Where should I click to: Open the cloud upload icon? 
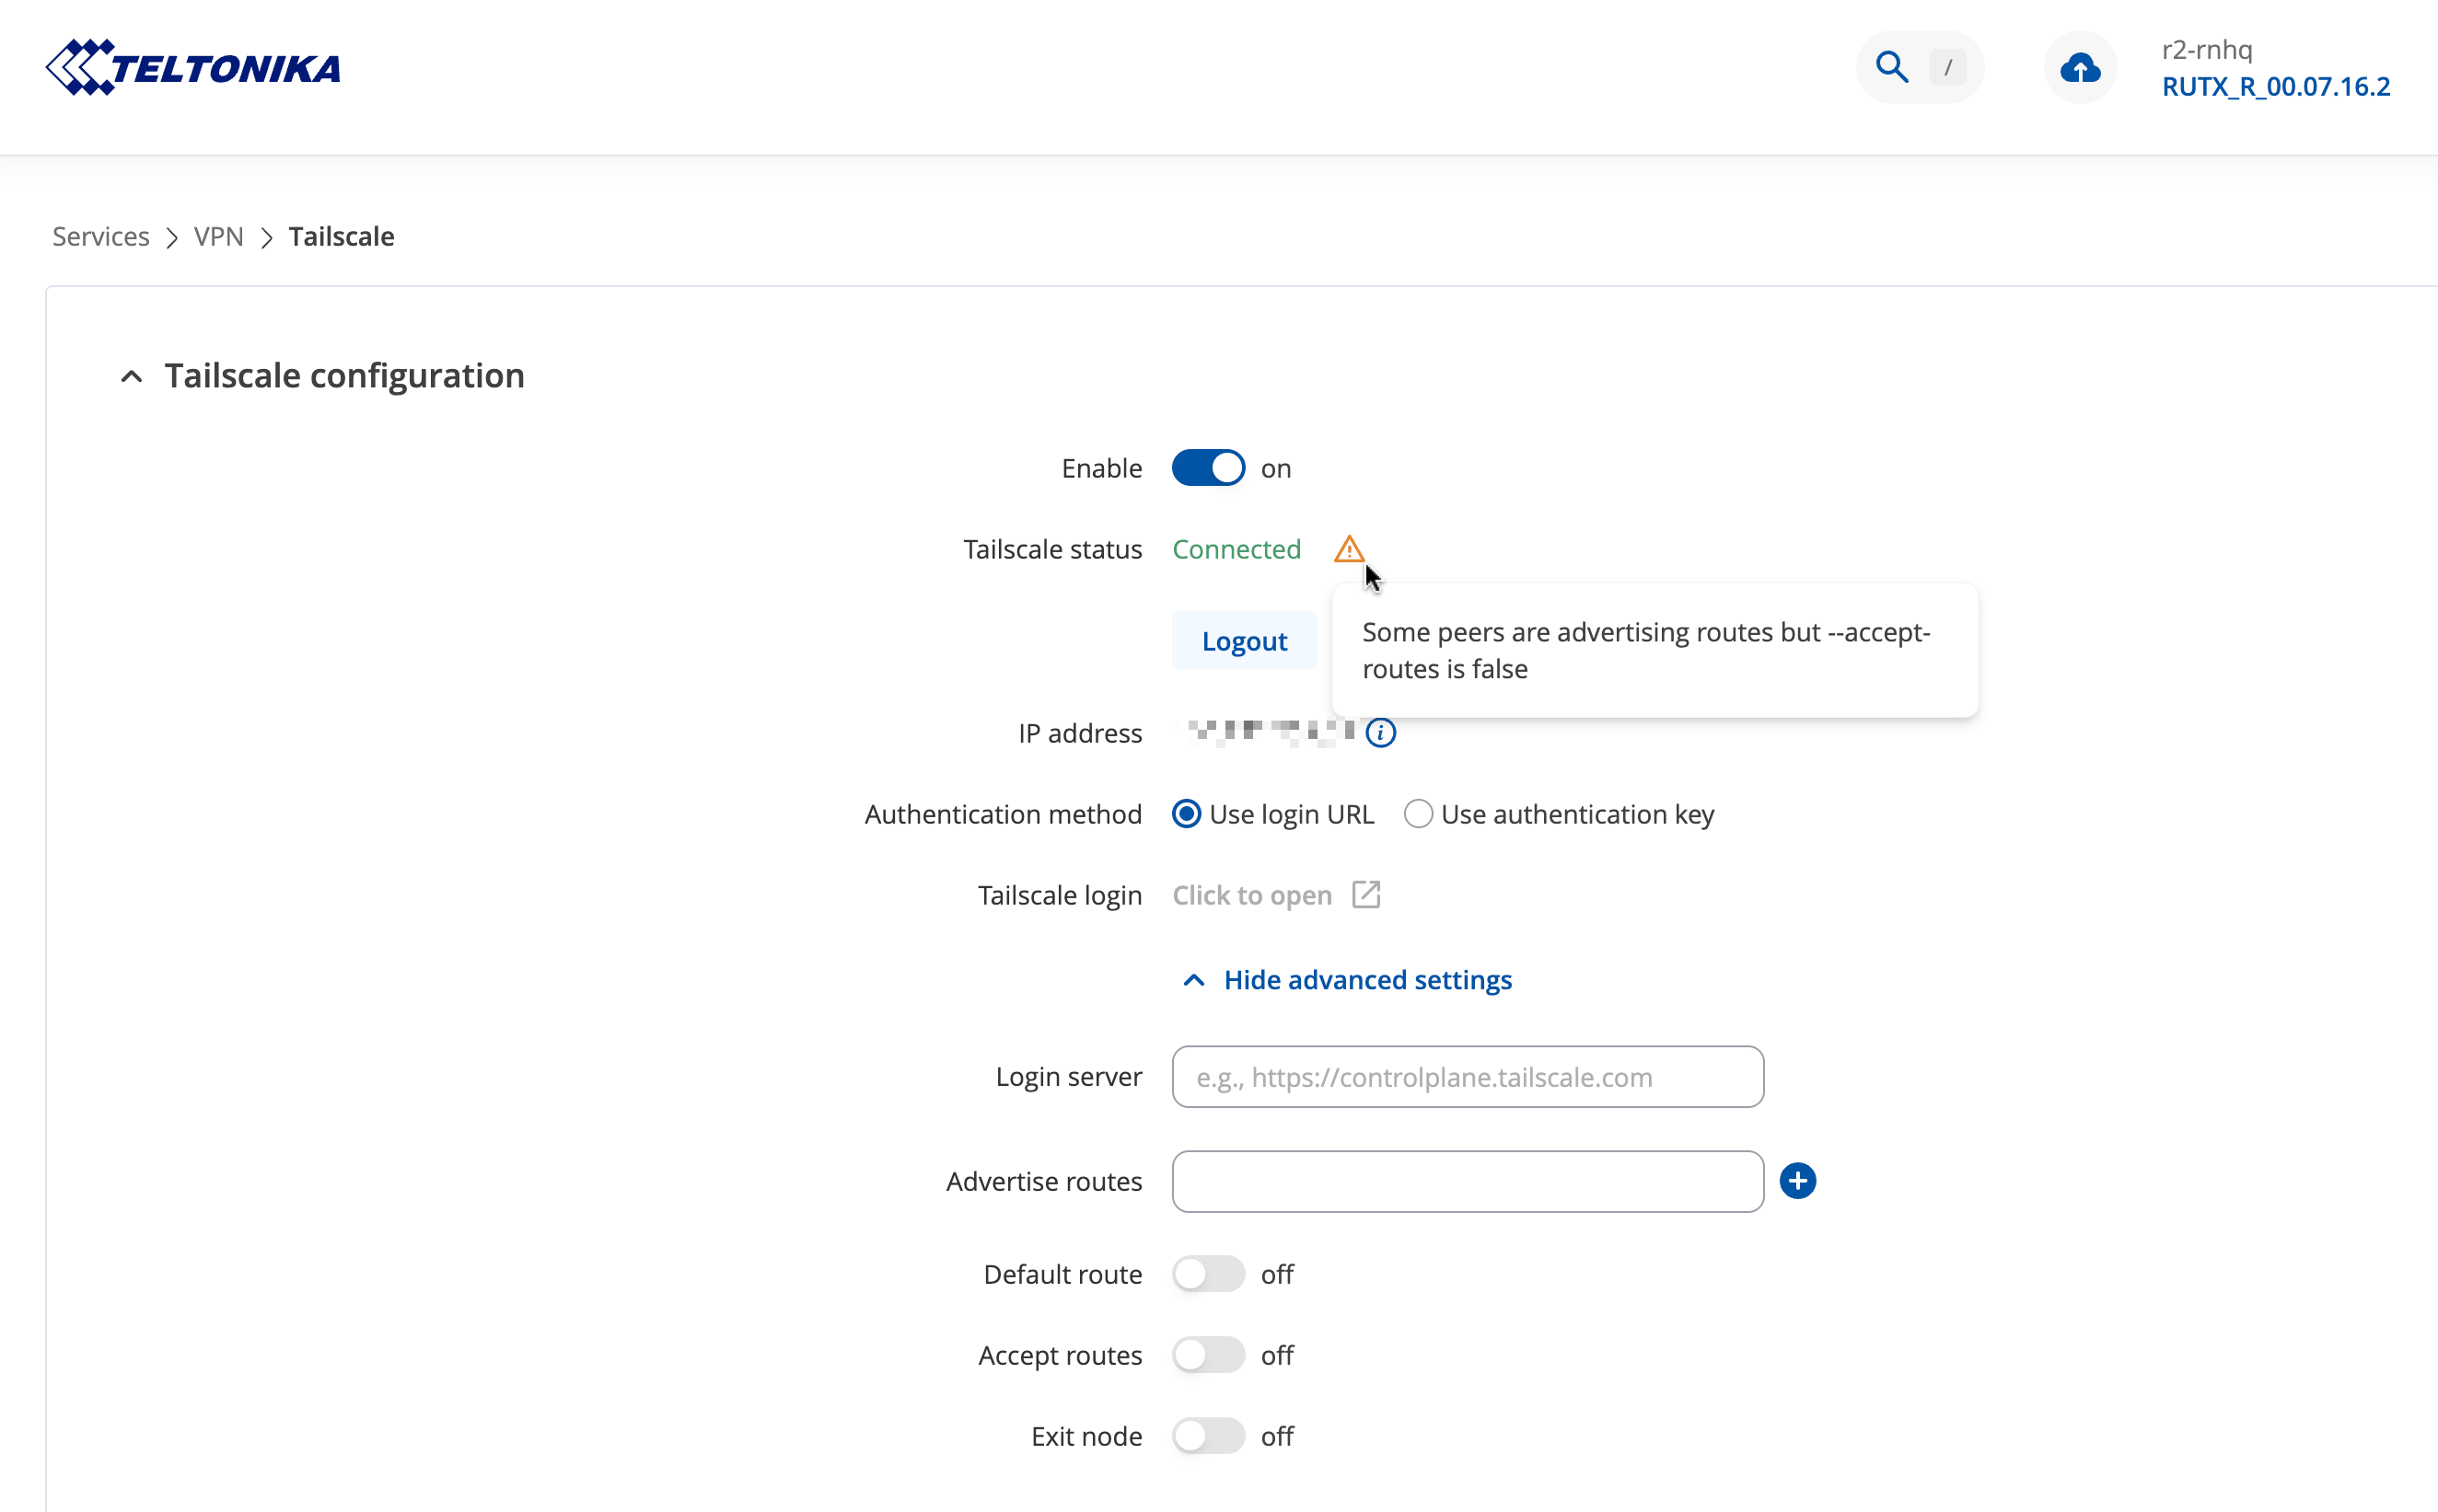click(x=2080, y=68)
